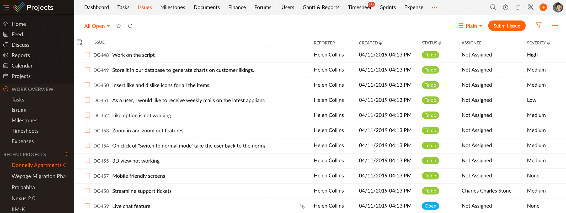
Task: Click the Submit Issue button
Action: [x=507, y=26]
